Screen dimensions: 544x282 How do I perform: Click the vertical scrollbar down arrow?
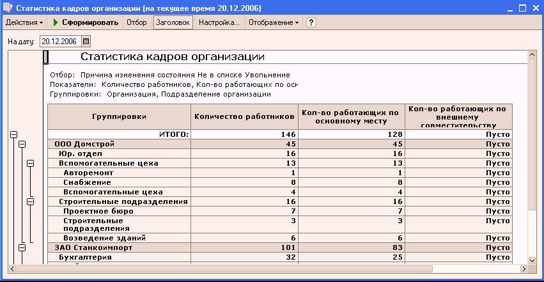(532, 260)
